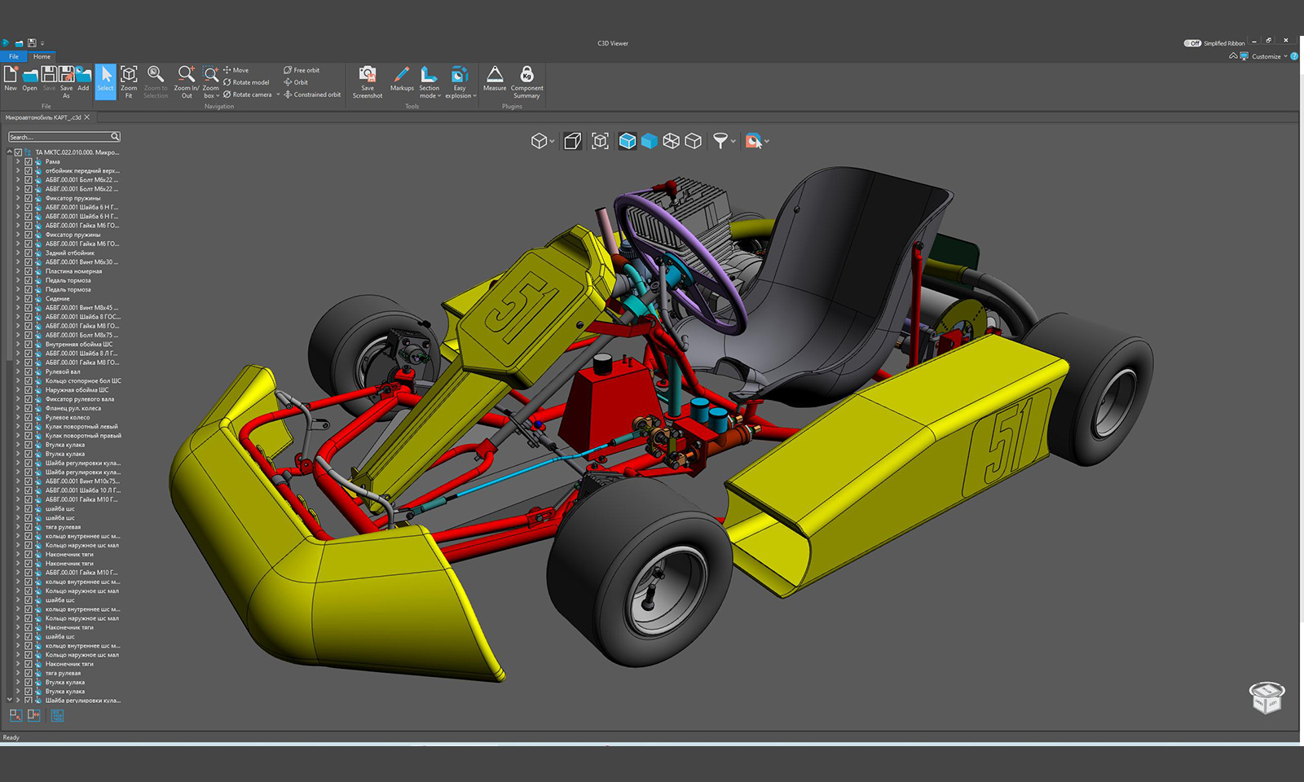Click the Orbit navigation button
Image resolution: width=1304 pixels, height=782 pixels.
coord(296,82)
